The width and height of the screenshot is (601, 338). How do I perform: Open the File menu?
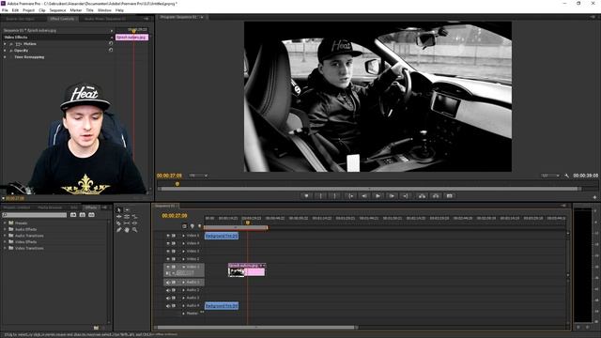pos(5,10)
